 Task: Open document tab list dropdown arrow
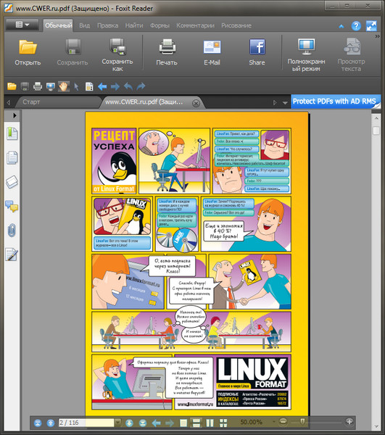pos(285,103)
